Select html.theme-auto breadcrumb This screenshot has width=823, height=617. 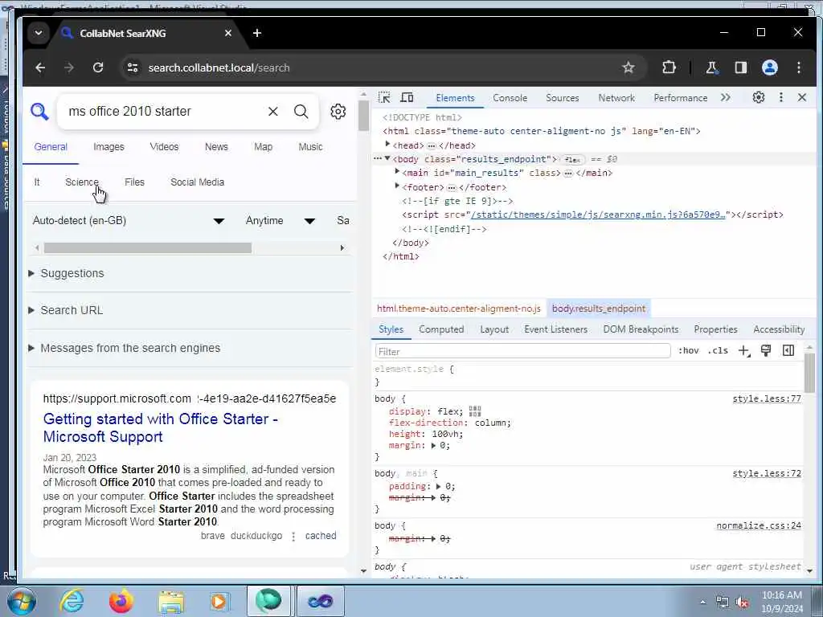click(x=459, y=308)
